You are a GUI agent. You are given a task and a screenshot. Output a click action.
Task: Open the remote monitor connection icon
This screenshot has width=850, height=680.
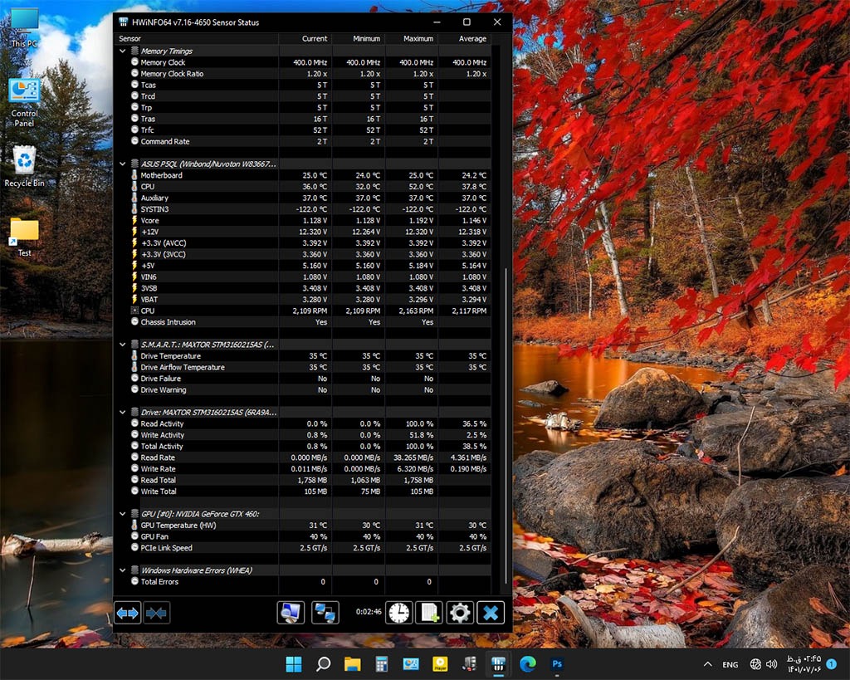[x=325, y=613]
